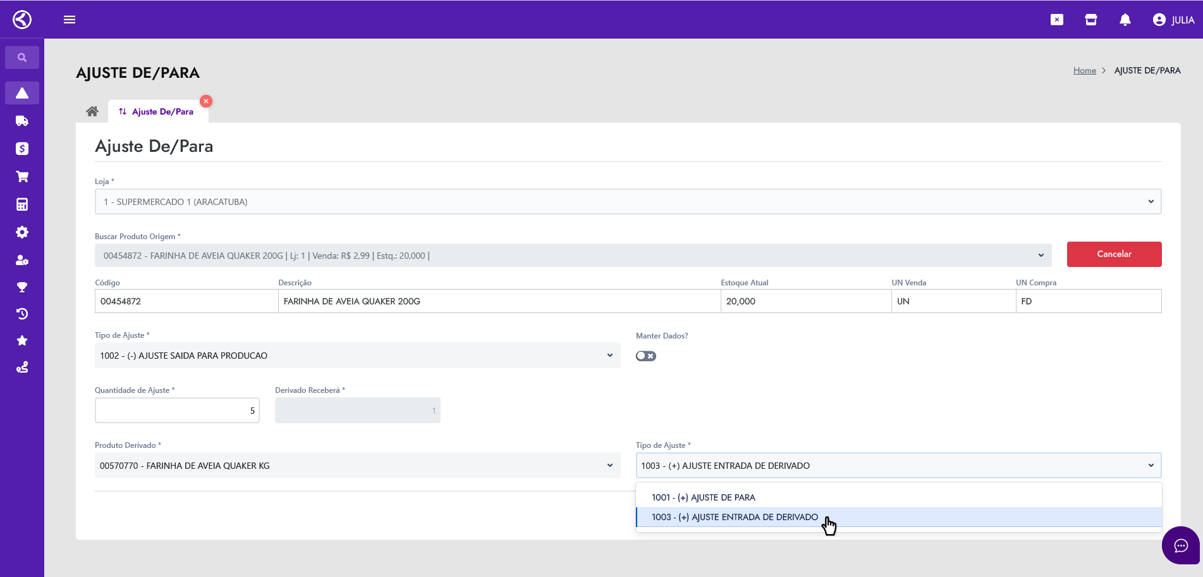Open the shopping cart sidebar icon

point(22,177)
